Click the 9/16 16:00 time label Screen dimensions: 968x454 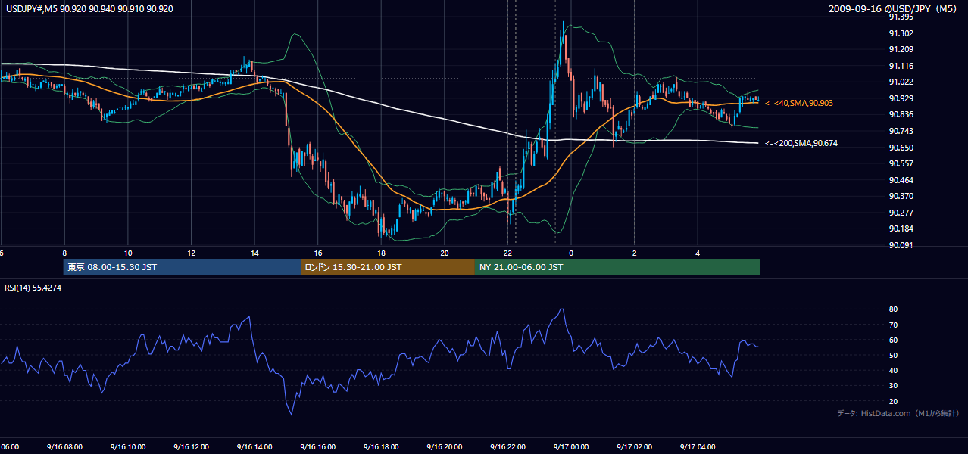[x=317, y=447]
